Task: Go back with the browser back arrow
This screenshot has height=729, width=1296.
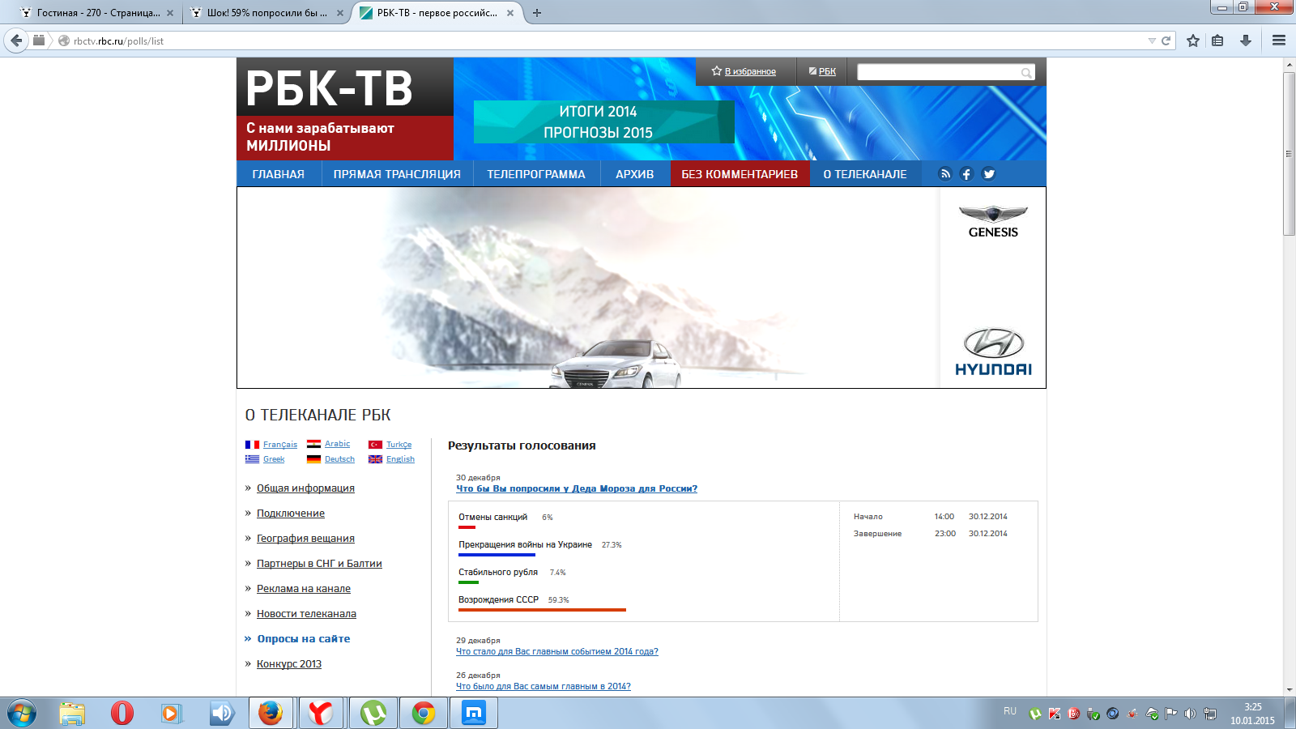Action: tap(16, 40)
